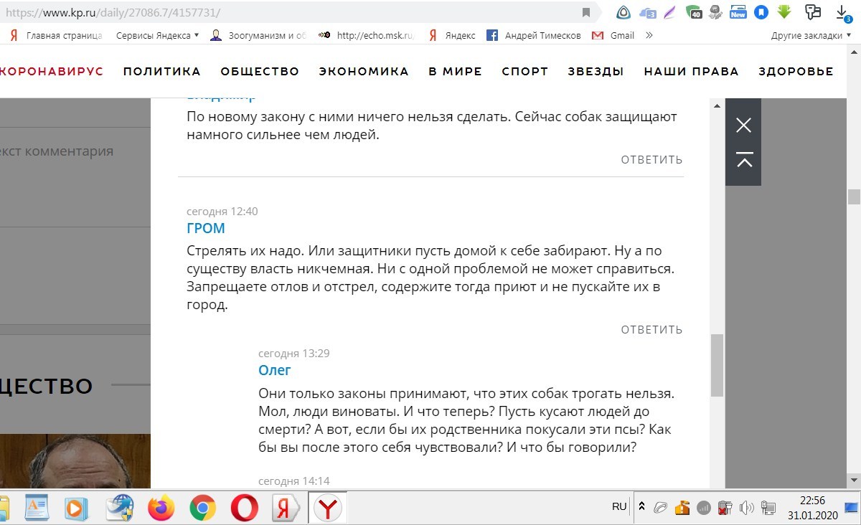Open the blue 'New' extension icon
This screenshot has height=525, width=861.
pyautogui.click(x=738, y=12)
